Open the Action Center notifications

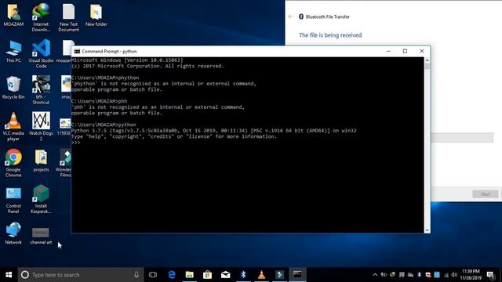(x=490, y=275)
